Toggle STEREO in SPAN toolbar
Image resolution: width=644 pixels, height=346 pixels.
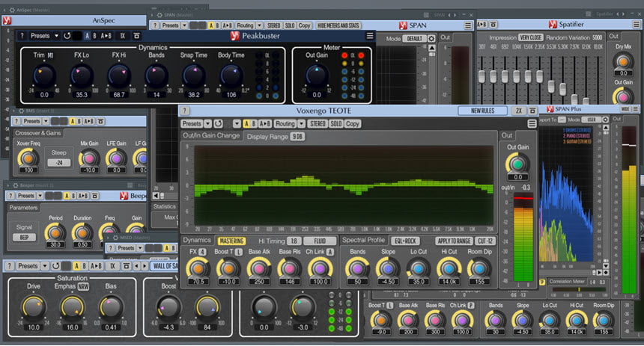click(273, 25)
